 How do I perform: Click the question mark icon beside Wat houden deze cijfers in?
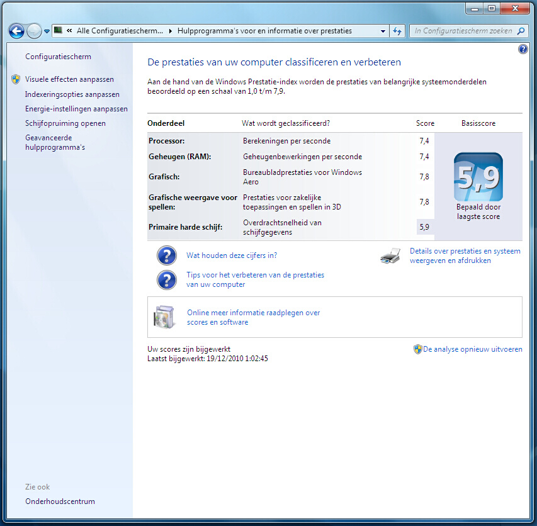pyautogui.click(x=166, y=255)
